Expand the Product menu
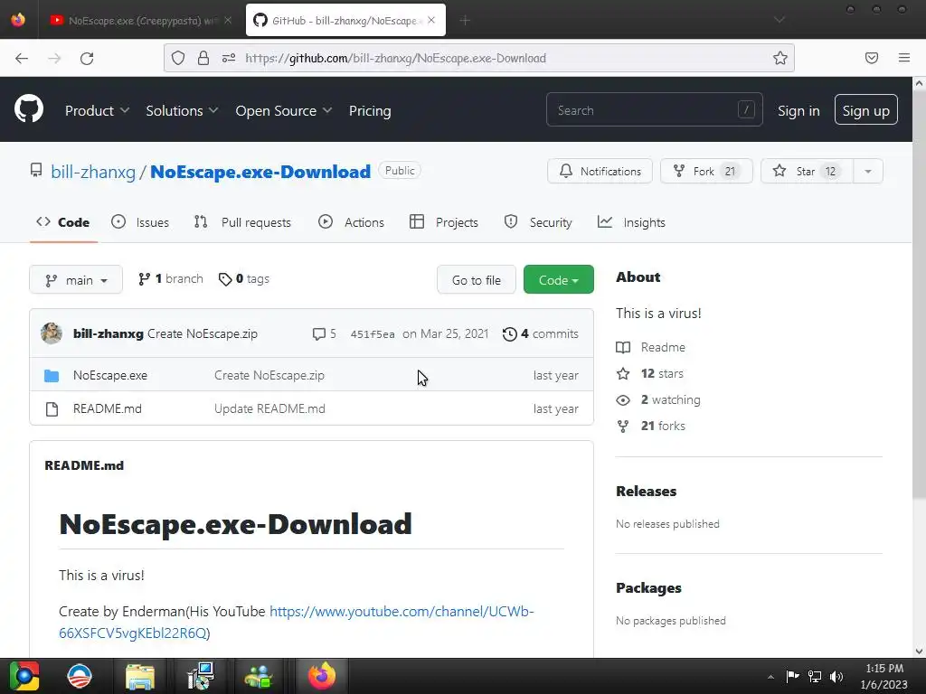 [x=97, y=110]
